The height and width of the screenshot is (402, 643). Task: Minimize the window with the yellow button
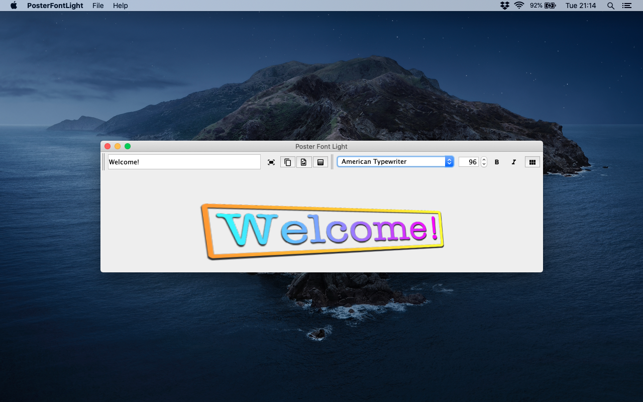[x=118, y=146]
